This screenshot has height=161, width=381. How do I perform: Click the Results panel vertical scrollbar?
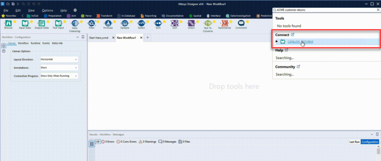coord(378,151)
